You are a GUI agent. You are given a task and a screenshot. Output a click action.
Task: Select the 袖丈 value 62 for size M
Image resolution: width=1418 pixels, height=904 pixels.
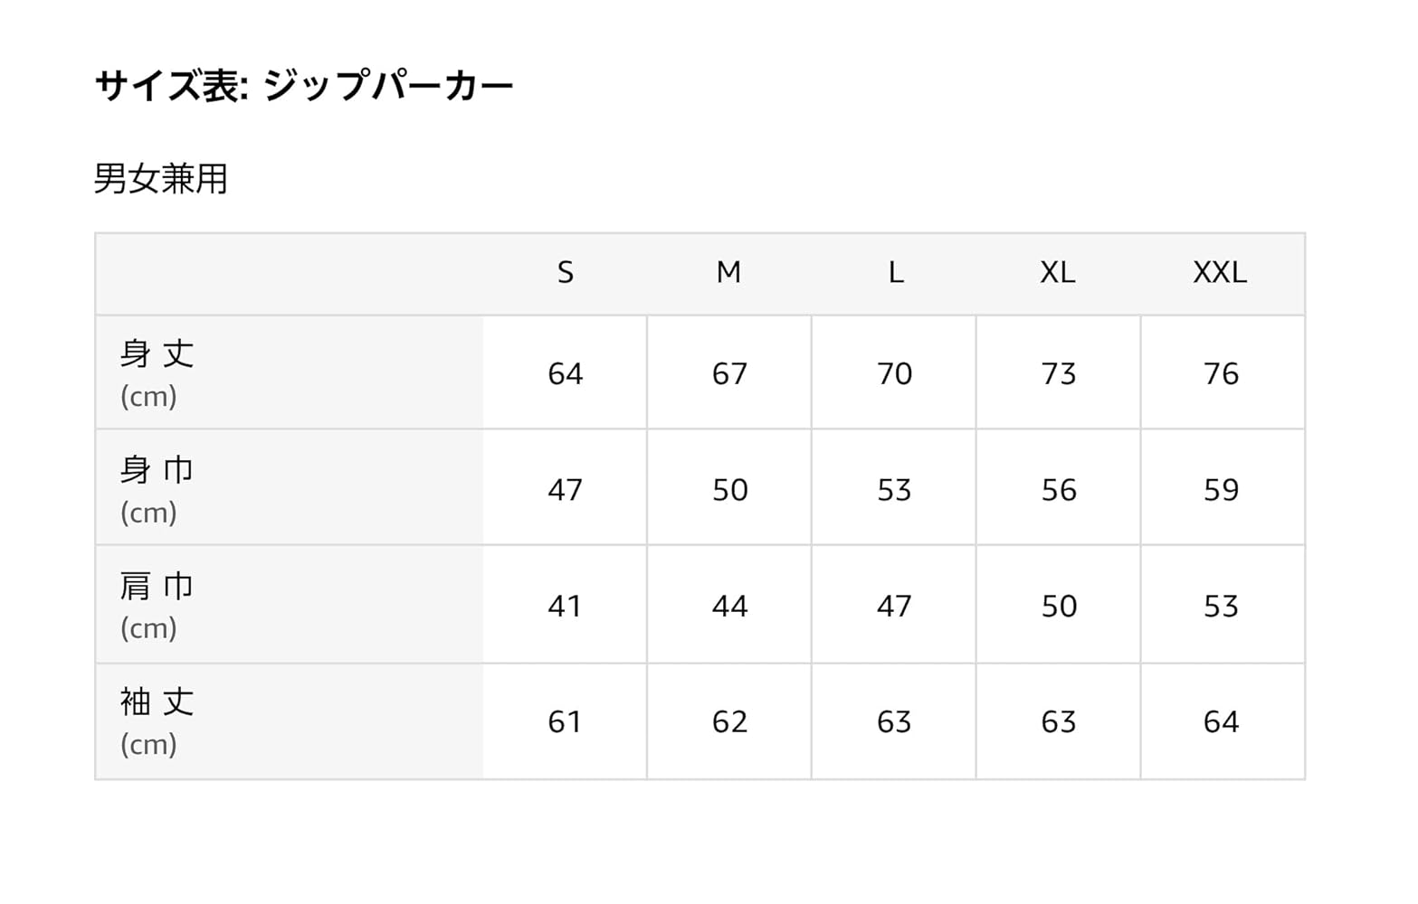coord(729,721)
